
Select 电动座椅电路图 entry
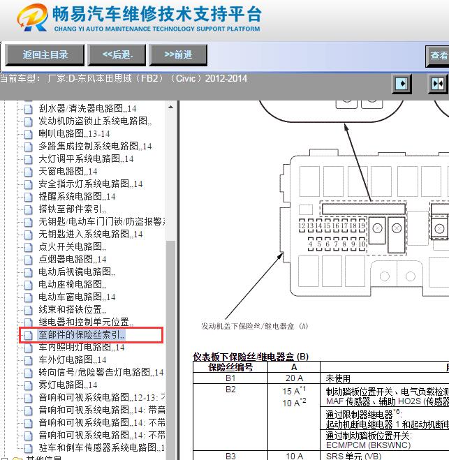(x=72, y=285)
